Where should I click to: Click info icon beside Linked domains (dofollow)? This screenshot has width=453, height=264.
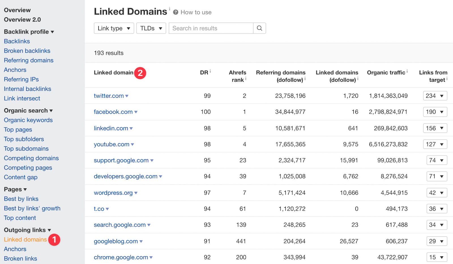click(x=358, y=79)
